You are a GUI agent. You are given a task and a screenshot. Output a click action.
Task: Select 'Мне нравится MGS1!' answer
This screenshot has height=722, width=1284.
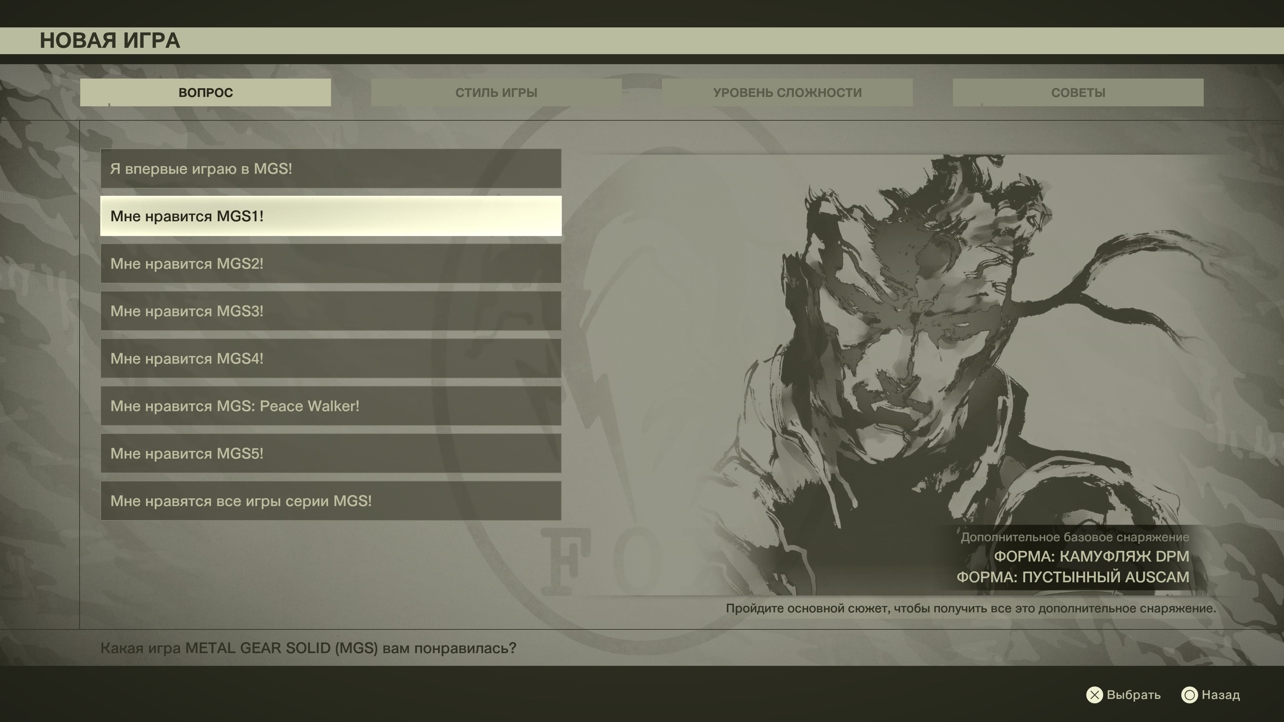click(x=331, y=216)
